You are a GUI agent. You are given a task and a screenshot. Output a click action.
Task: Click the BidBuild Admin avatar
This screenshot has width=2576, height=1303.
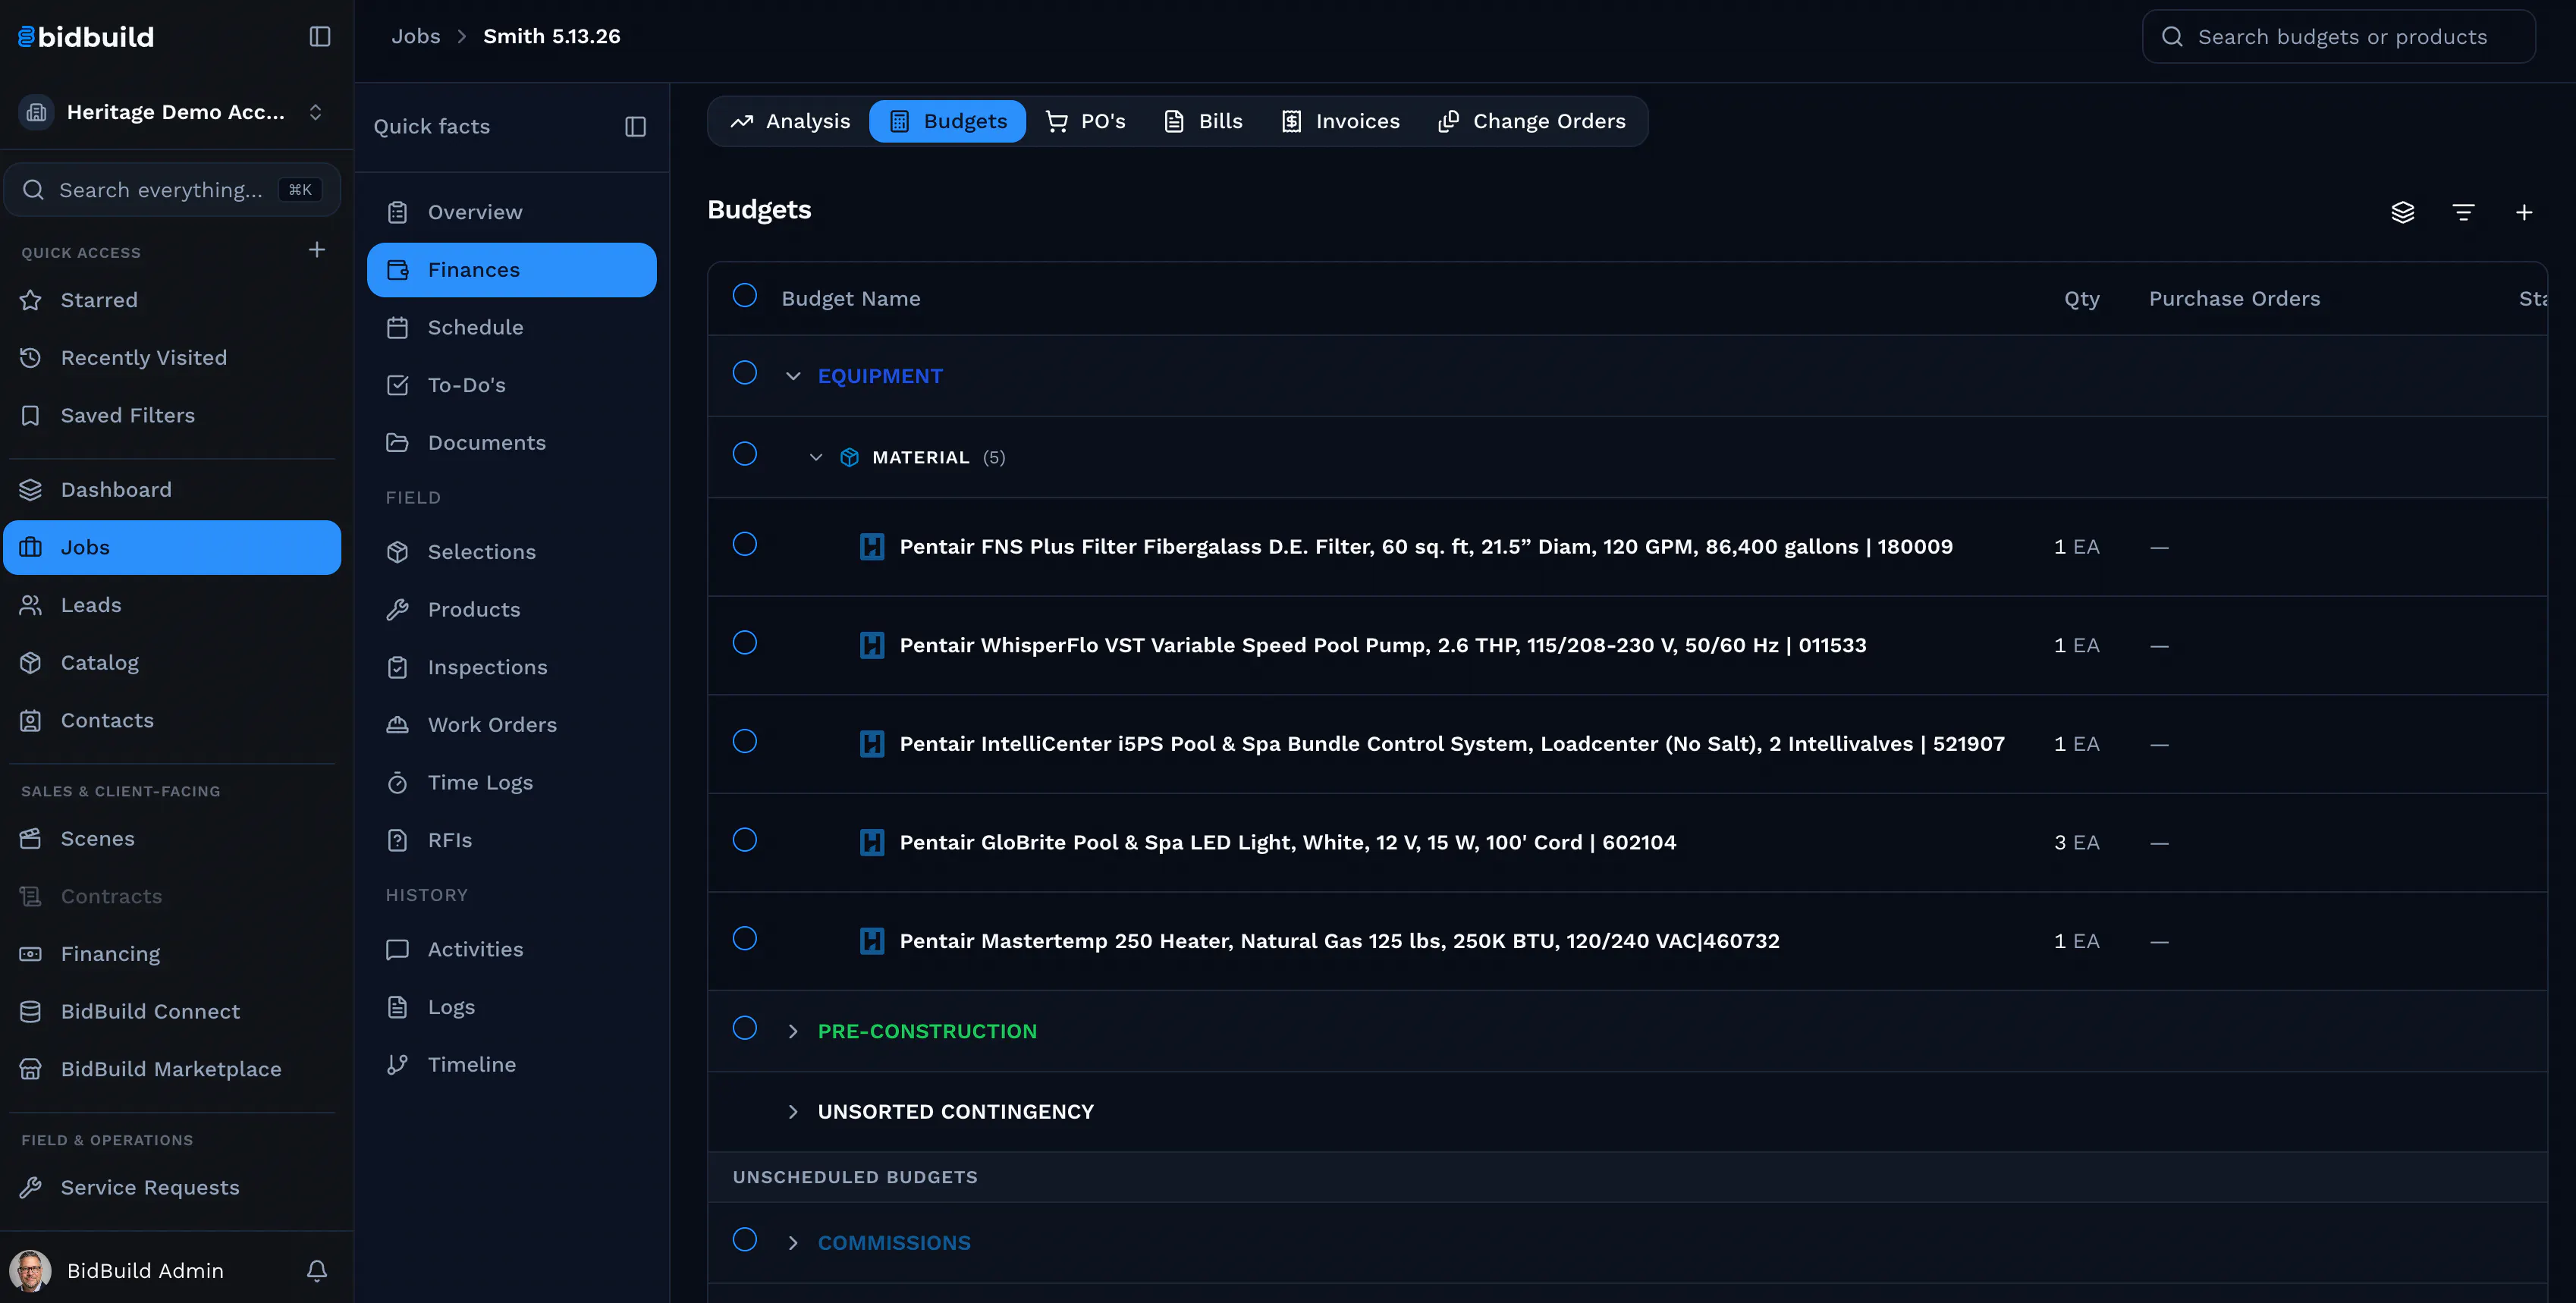coord(30,1270)
